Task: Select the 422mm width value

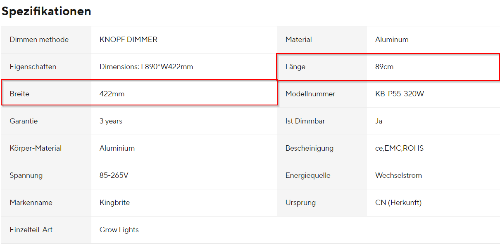Action: tap(112, 94)
